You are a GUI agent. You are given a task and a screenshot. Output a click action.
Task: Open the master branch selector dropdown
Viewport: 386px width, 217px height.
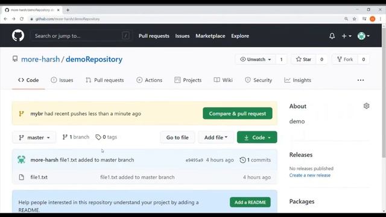coord(34,137)
